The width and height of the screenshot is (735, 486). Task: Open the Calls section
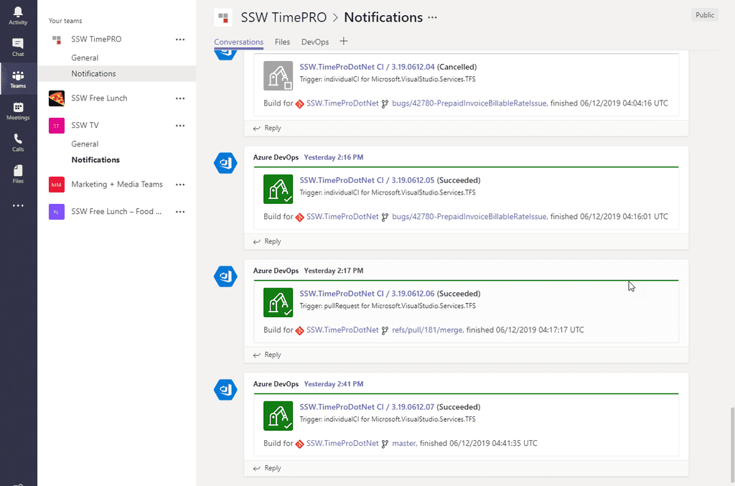(18, 142)
